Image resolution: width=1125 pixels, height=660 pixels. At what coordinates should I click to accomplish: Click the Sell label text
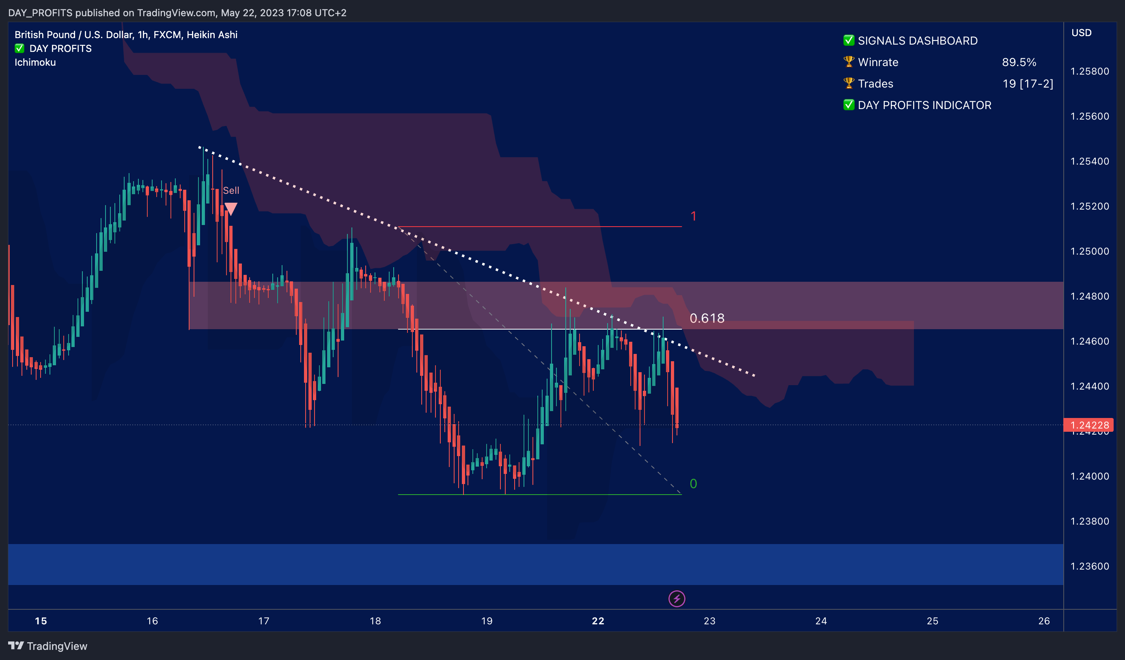[231, 191]
